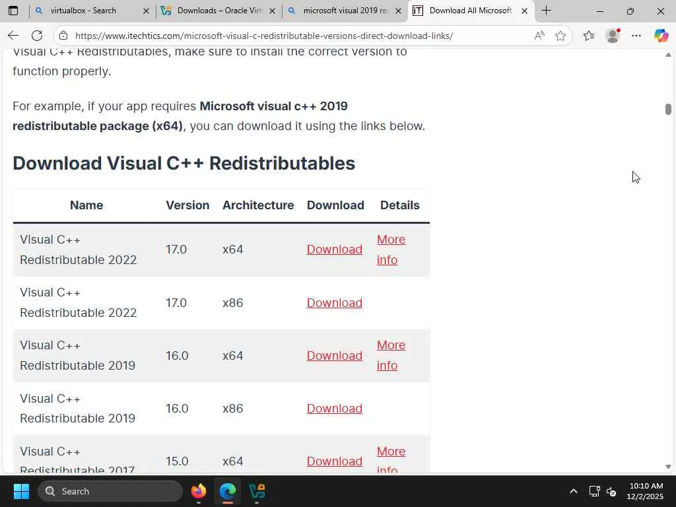Viewport: 676px width, 507px height.
Task: Click the Download column header
Action: [x=335, y=205]
